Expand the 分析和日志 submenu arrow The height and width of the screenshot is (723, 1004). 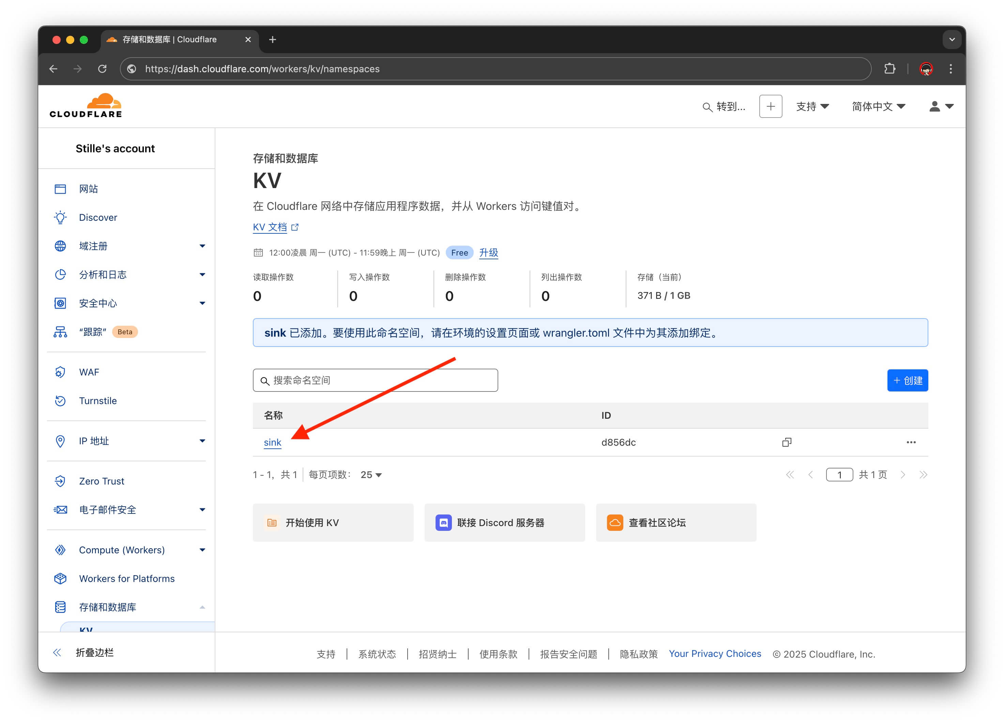pos(202,275)
